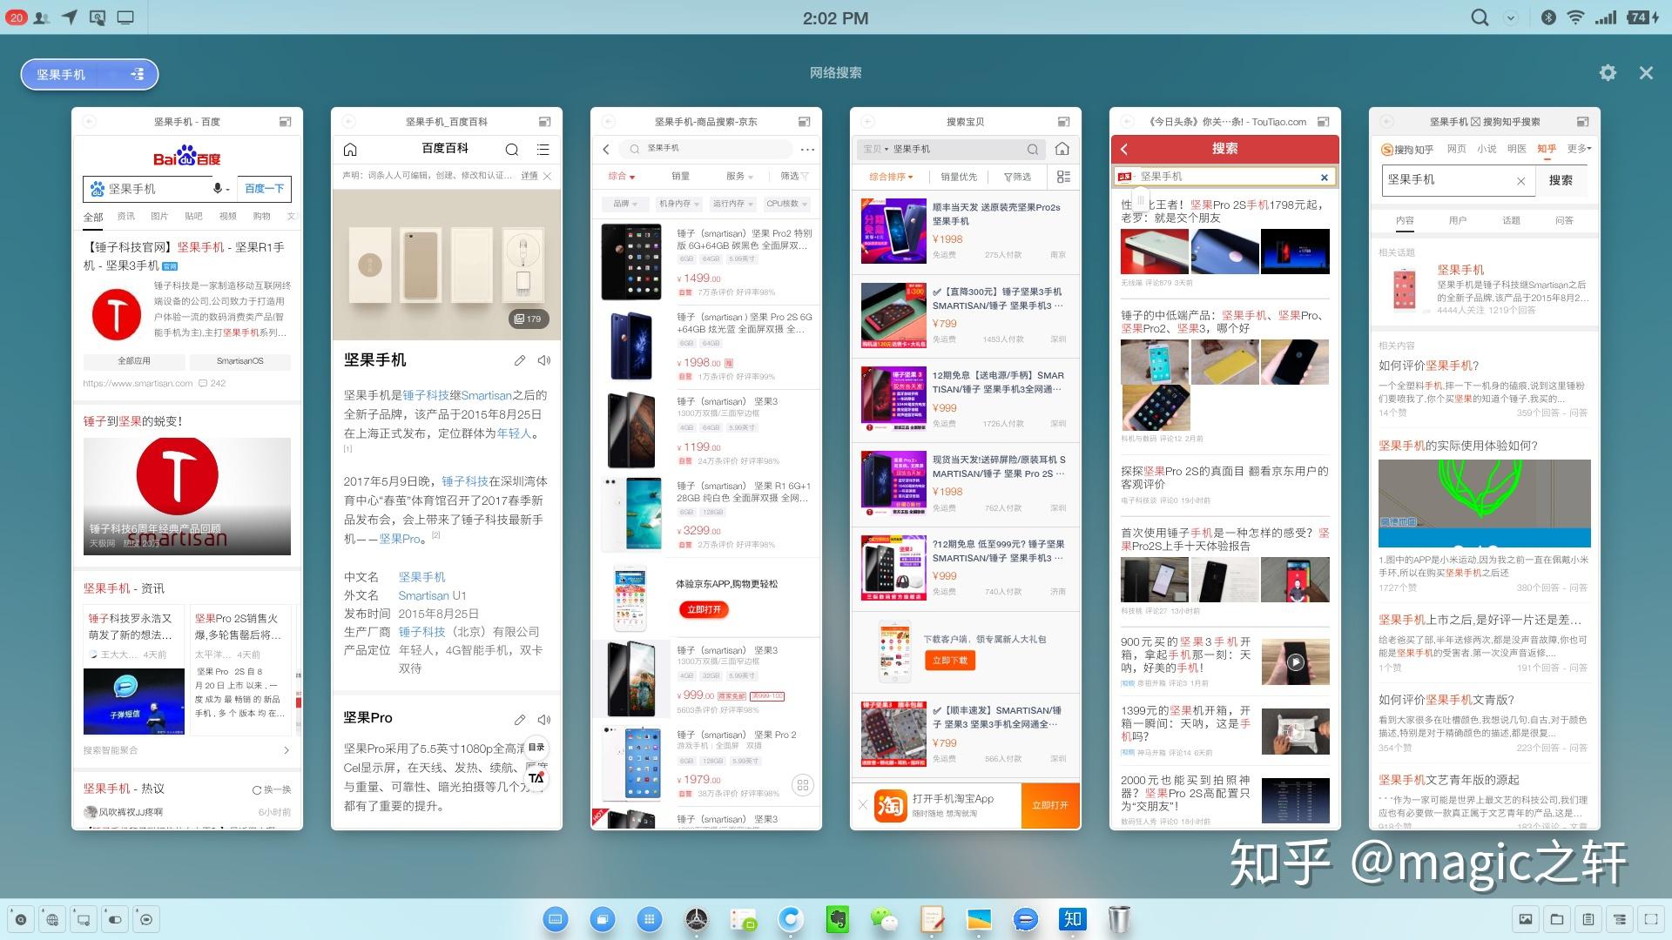
Task: Click Taobao 立即下载 button
Action: point(950,661)
